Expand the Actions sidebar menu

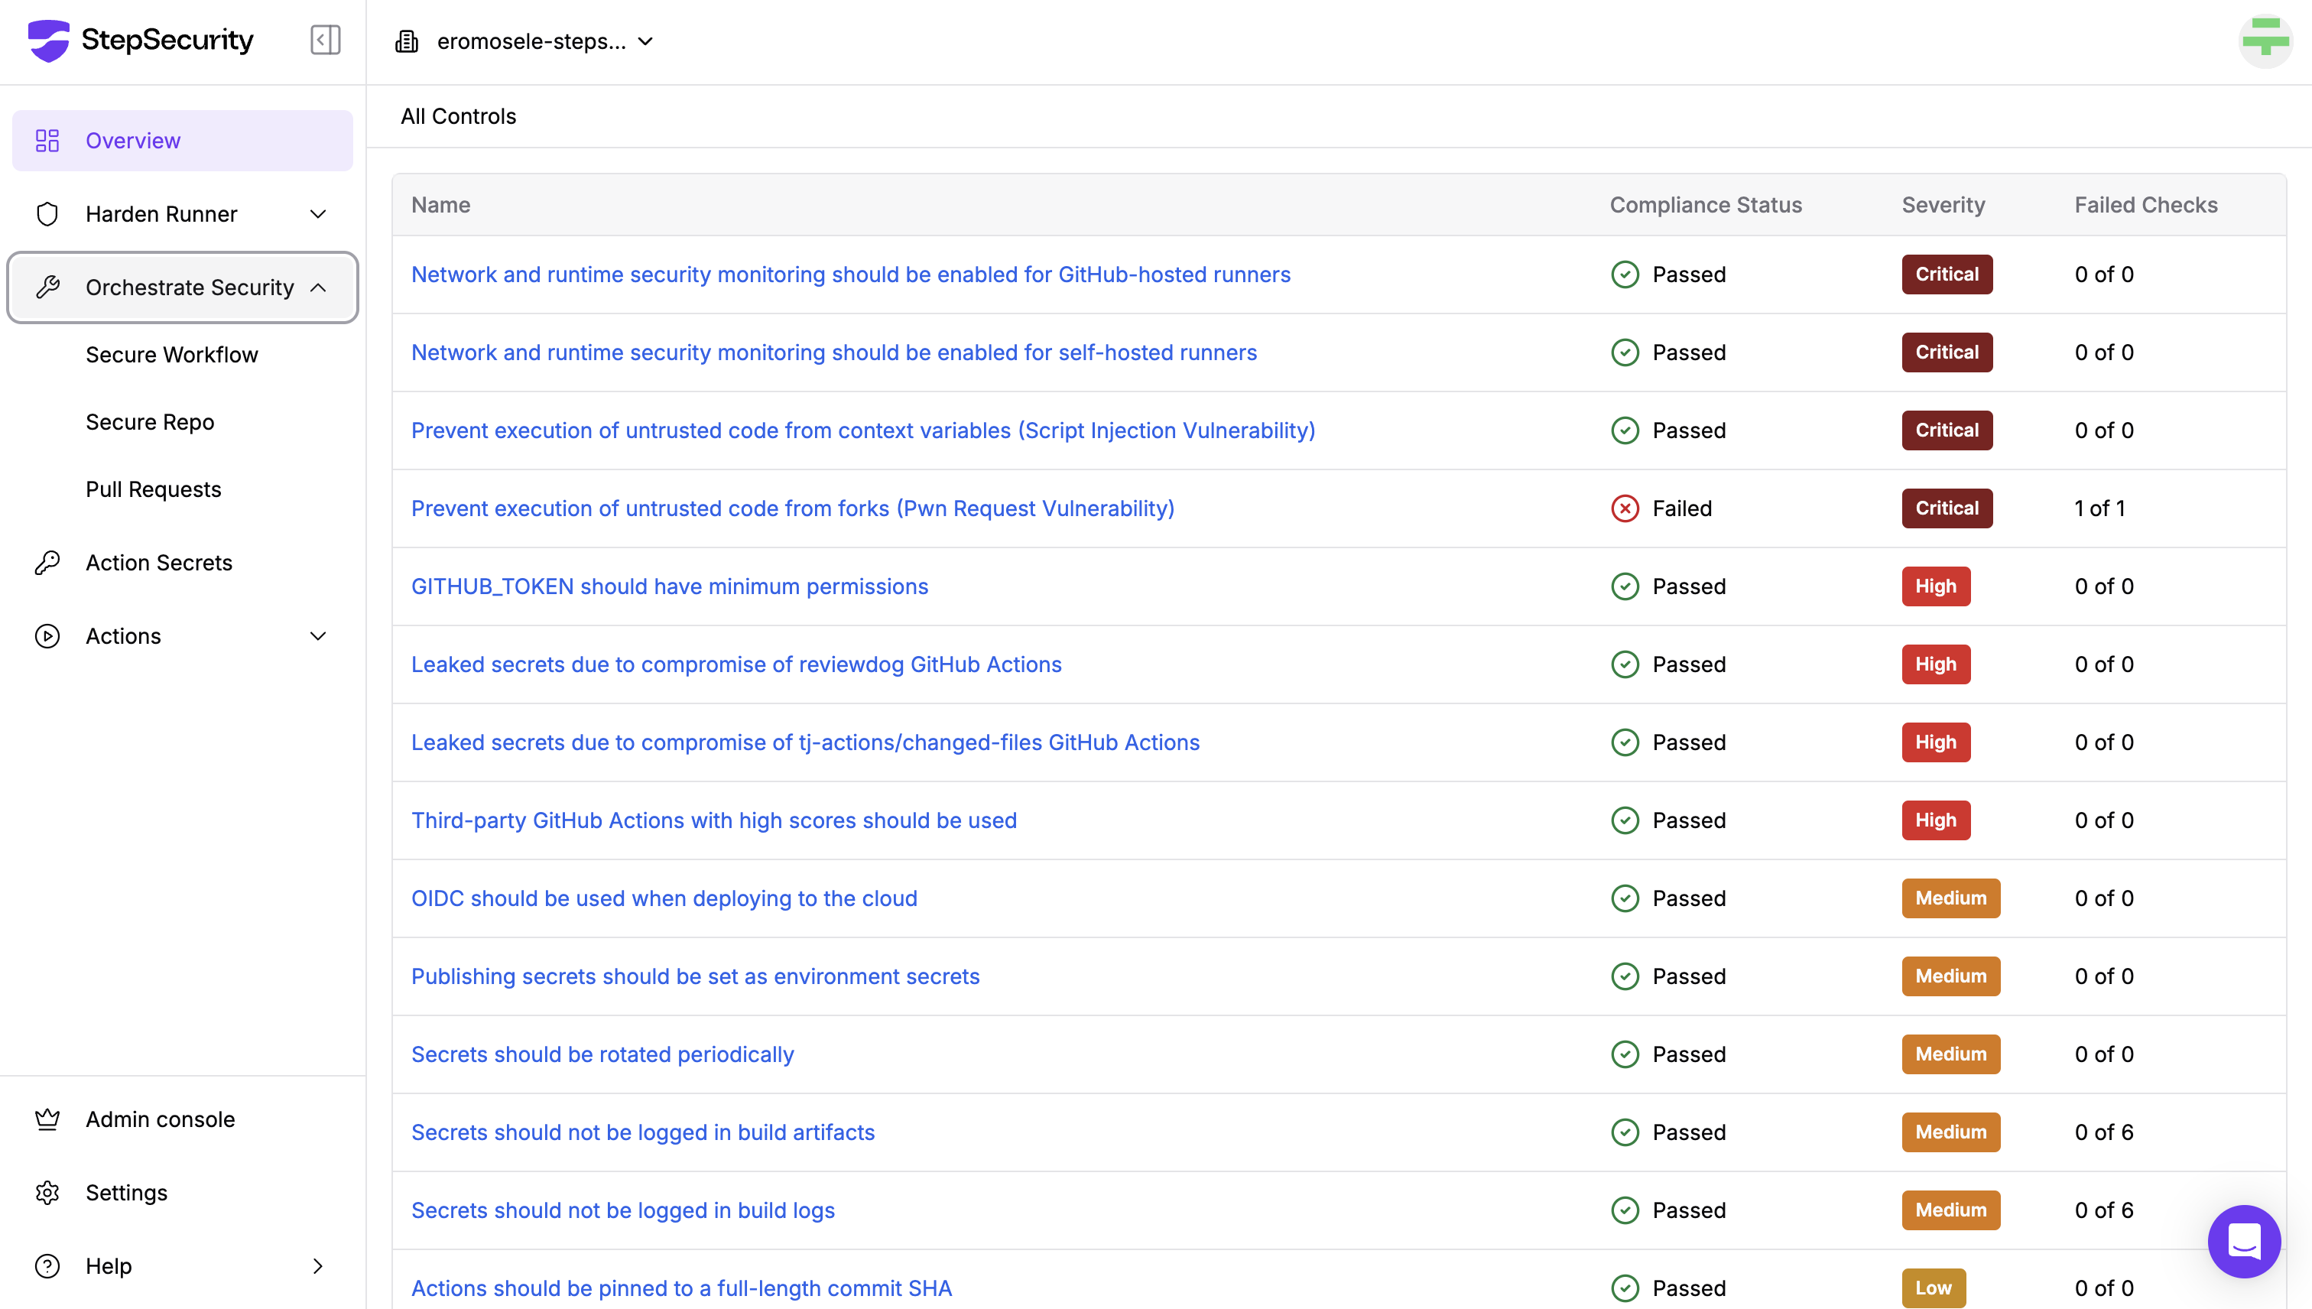(318, 636)
